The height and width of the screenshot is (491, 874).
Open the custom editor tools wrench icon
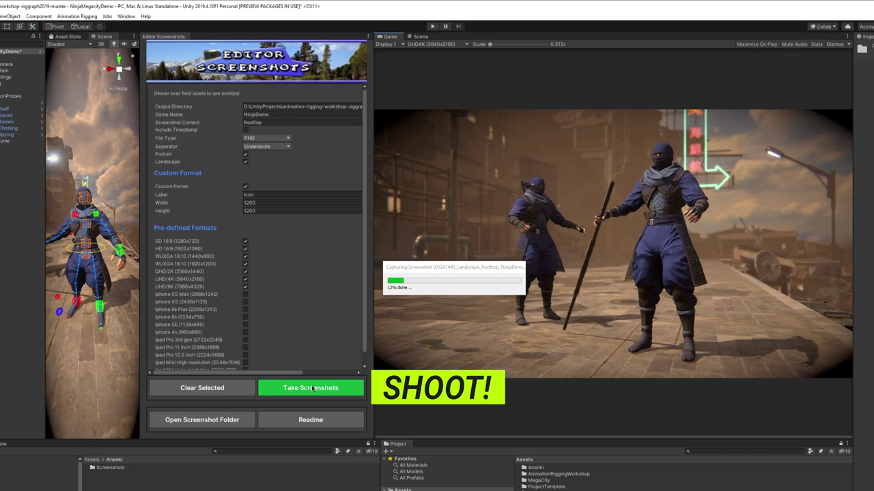pyautogui.click(x=32, y=27)
